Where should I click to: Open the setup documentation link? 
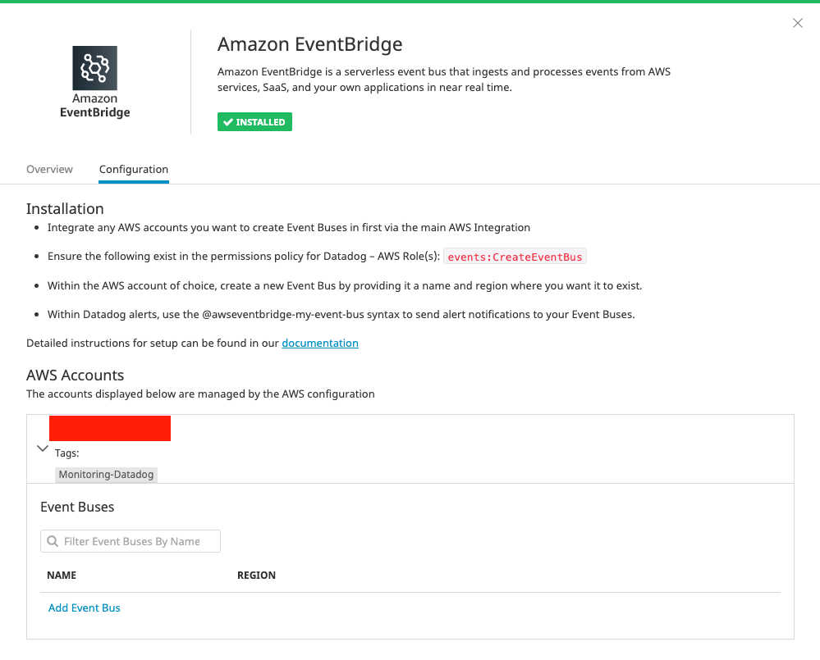point(320,343)
